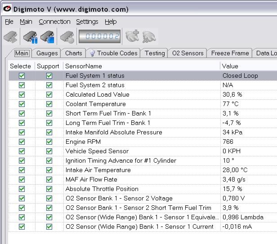Uncheck Selected checkbox for Fuel System 1 status

[22, 76]
